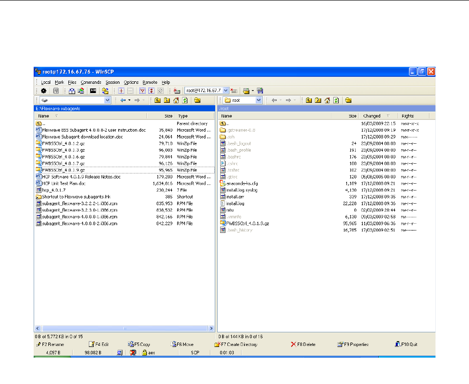Click remote Root Directory icon
Viewport: 469px width, 384px height.
tap(318, 100)
